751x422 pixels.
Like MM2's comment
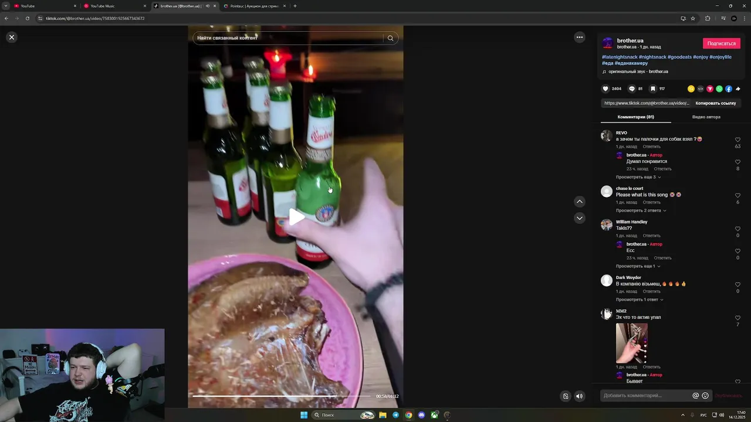point(738,318)
